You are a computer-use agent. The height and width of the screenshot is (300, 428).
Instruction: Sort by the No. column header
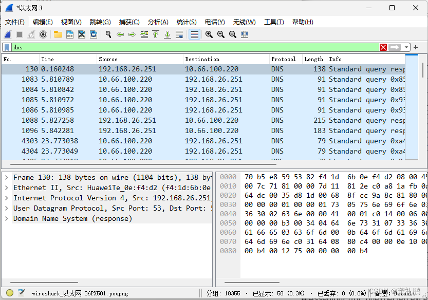(x=21, y=59)
